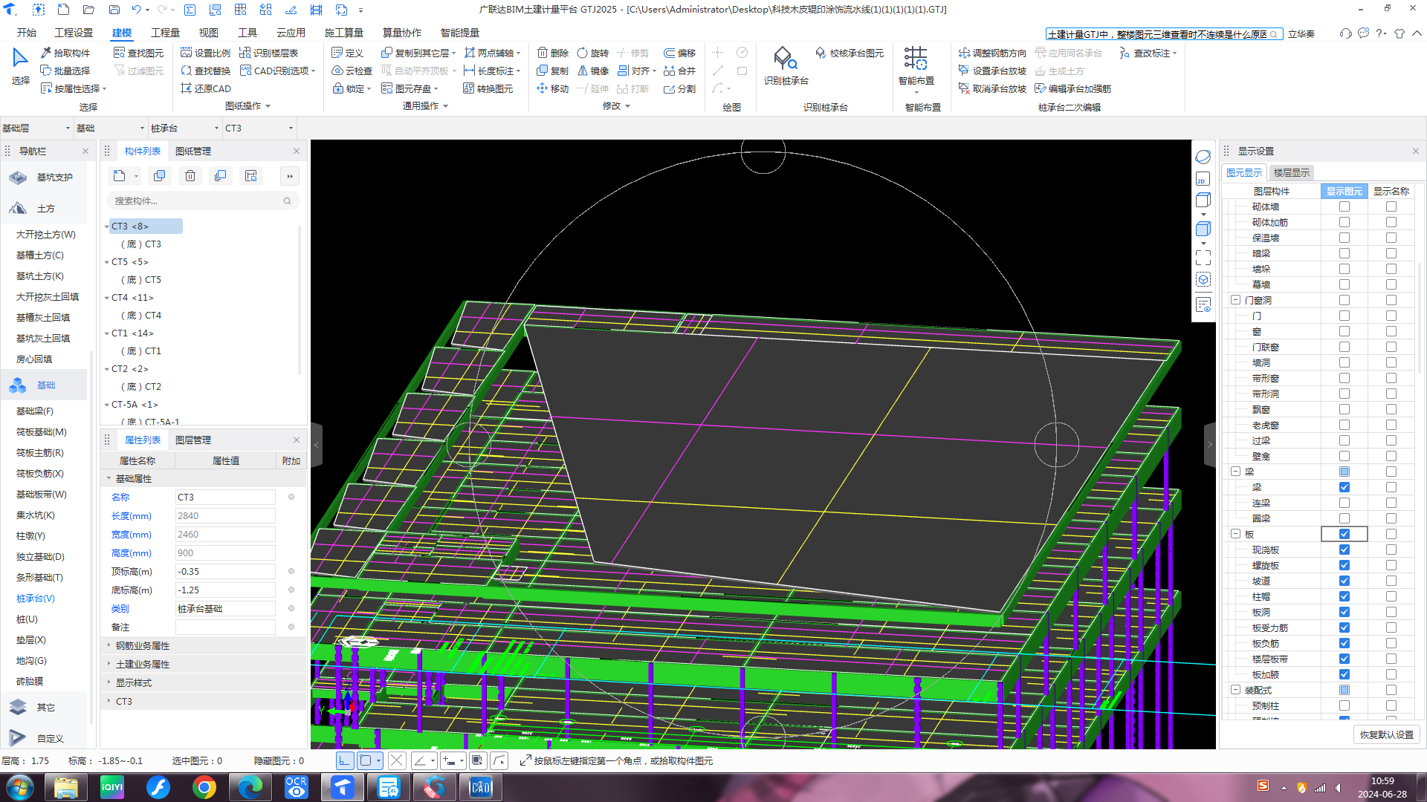Screen dimensions: 1427x802
Task: Select the 移动 move tool
Action: [x=553, y=88]
